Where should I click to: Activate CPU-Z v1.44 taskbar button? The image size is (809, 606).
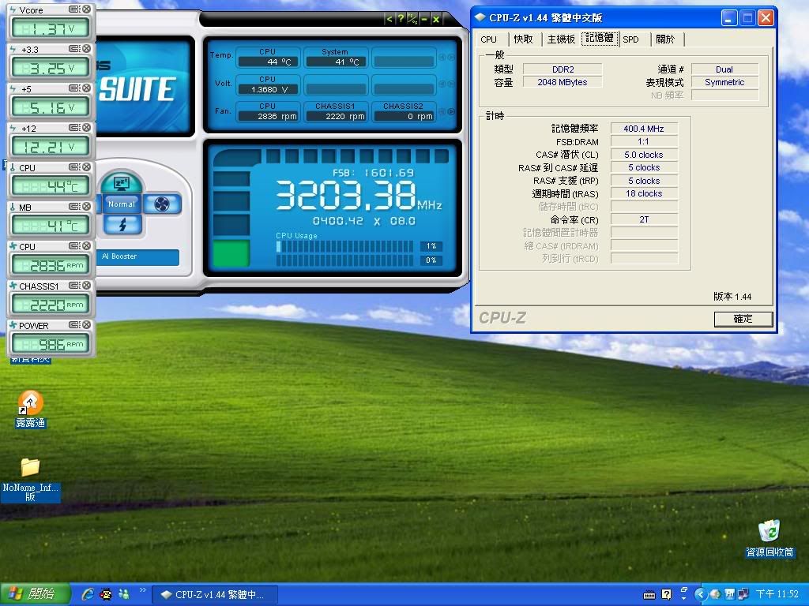[215, 595]
